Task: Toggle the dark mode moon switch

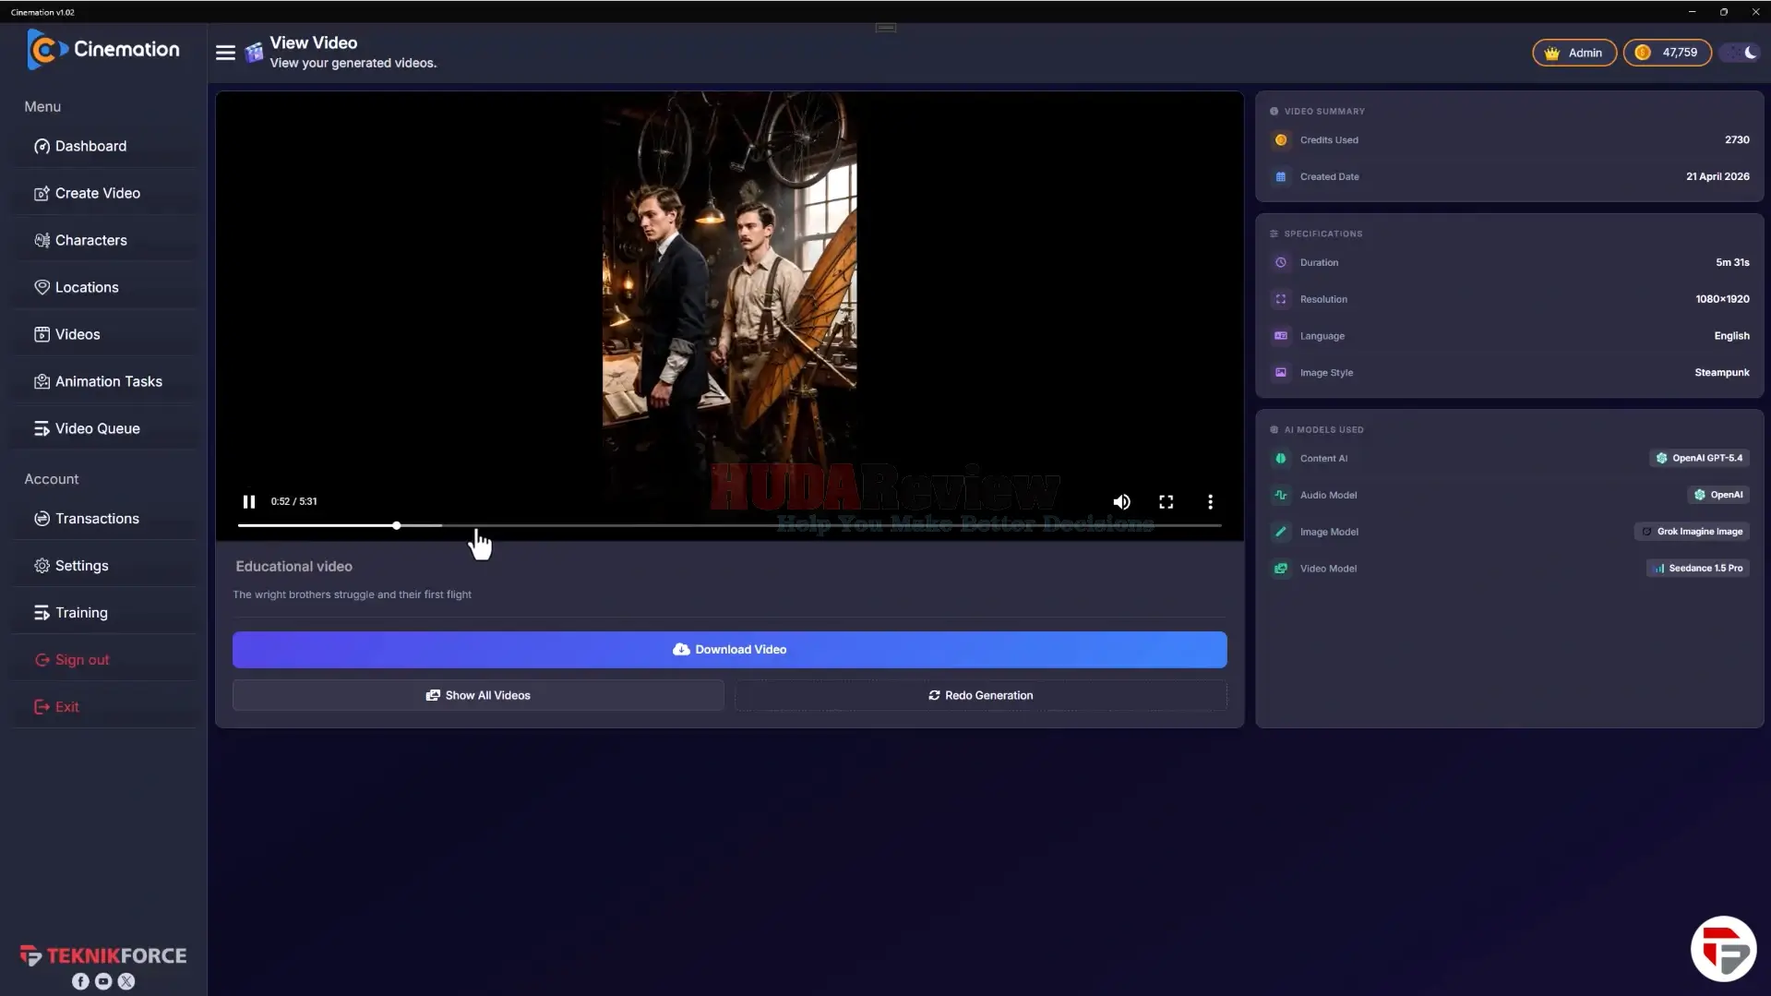Action: point(1741,53)
